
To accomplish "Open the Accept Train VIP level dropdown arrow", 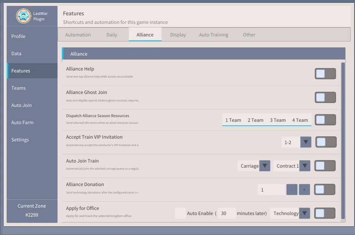I will click(x=306, y=142).
